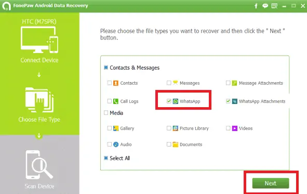Screen dimensions: 307x194
Task: Toggle the Select All checkbox
Action: 106,158
